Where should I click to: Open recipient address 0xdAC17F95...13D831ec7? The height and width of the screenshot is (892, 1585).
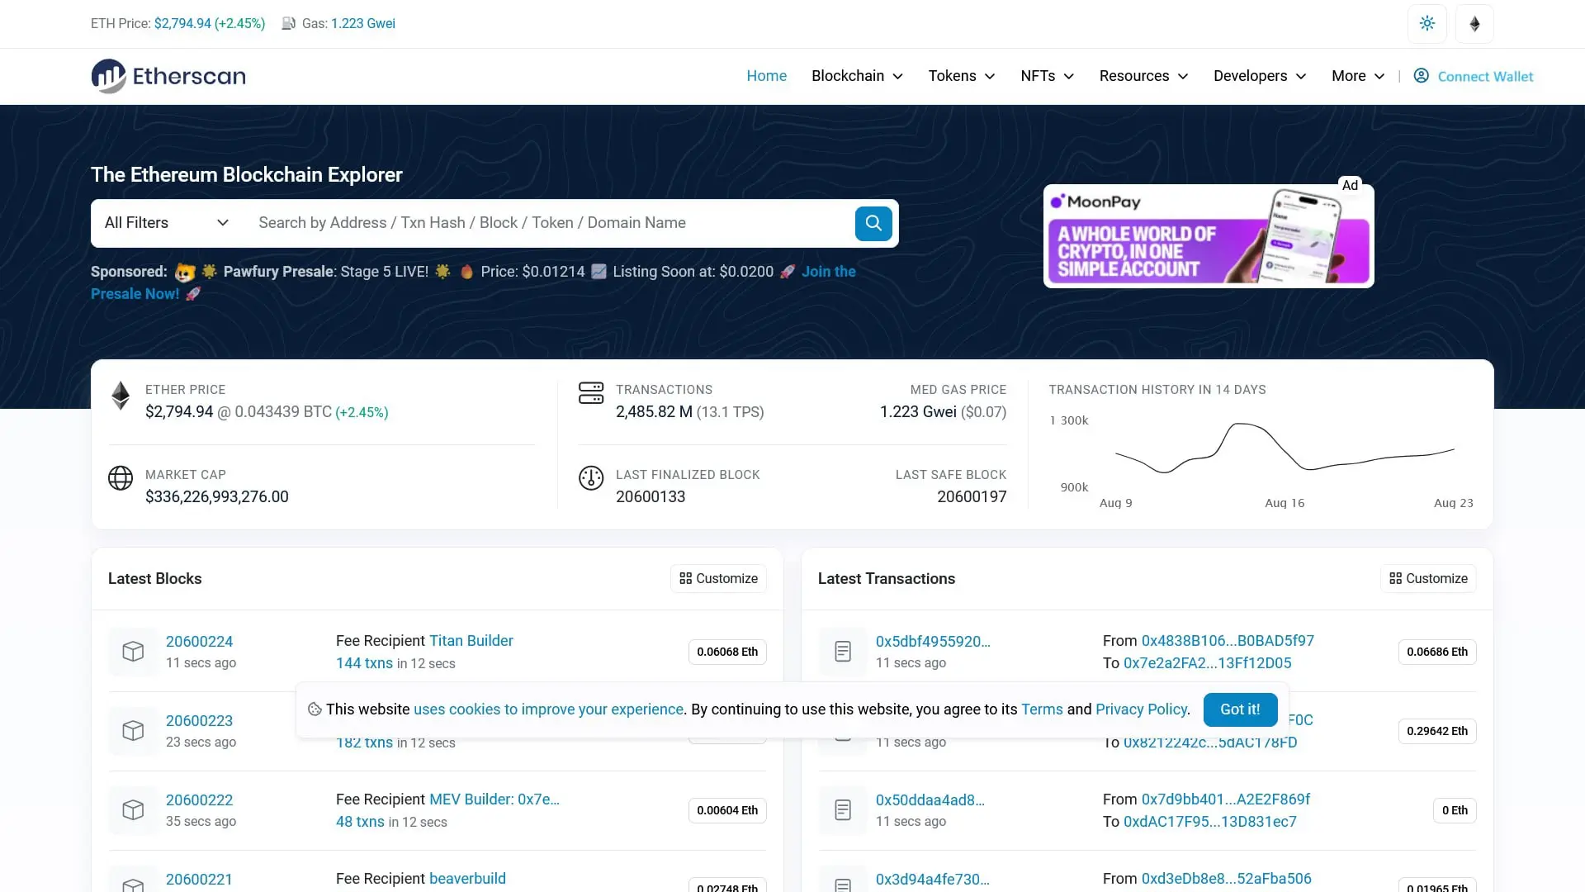point(1210,822)
